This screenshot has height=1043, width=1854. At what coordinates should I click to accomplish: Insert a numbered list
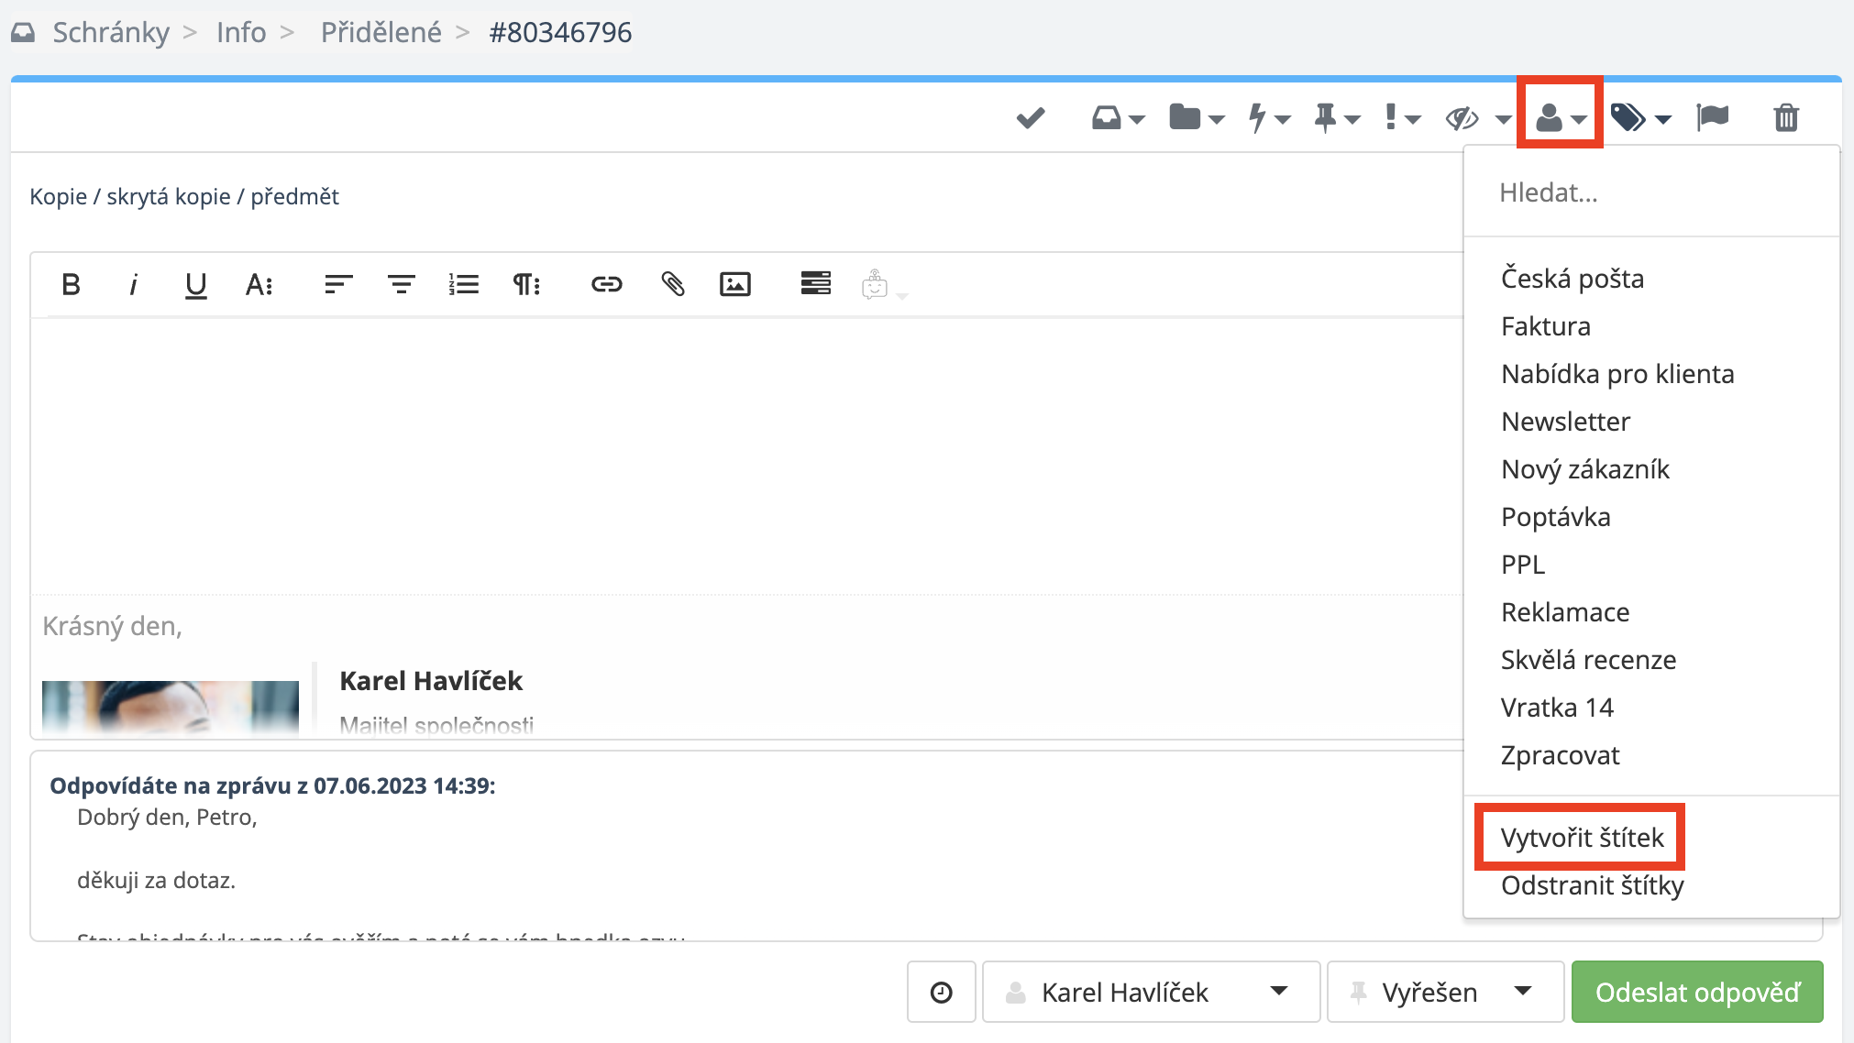coord(464,285)
